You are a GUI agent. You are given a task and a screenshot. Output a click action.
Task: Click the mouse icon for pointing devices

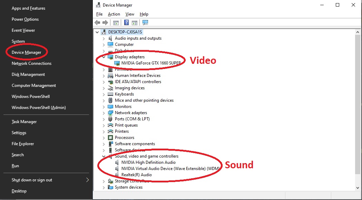[x=110, y=100]
